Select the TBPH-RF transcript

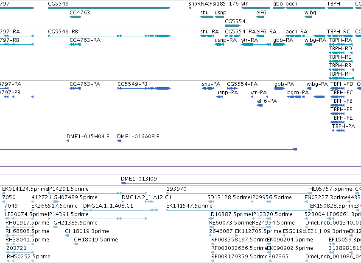[341, 78]
